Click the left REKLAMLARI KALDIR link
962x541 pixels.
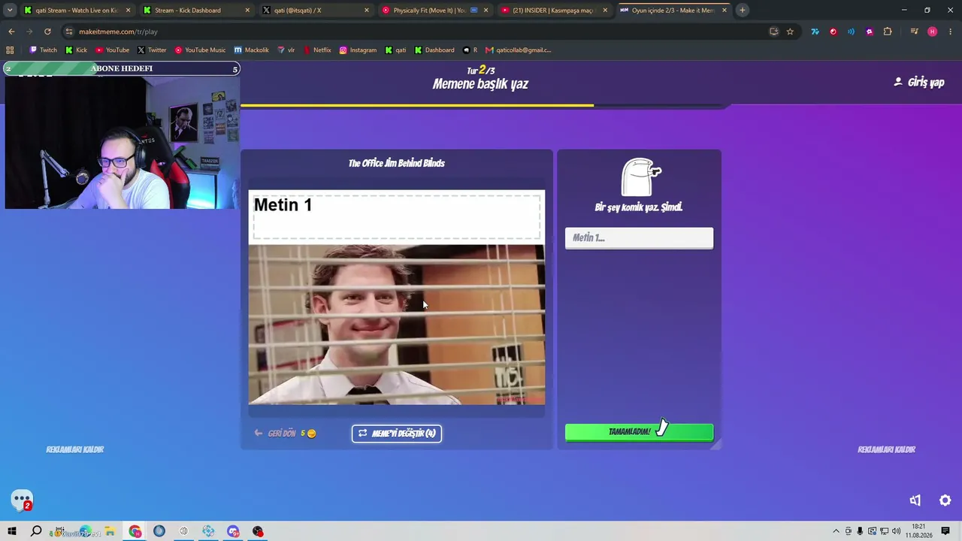[x=75, y=449]
